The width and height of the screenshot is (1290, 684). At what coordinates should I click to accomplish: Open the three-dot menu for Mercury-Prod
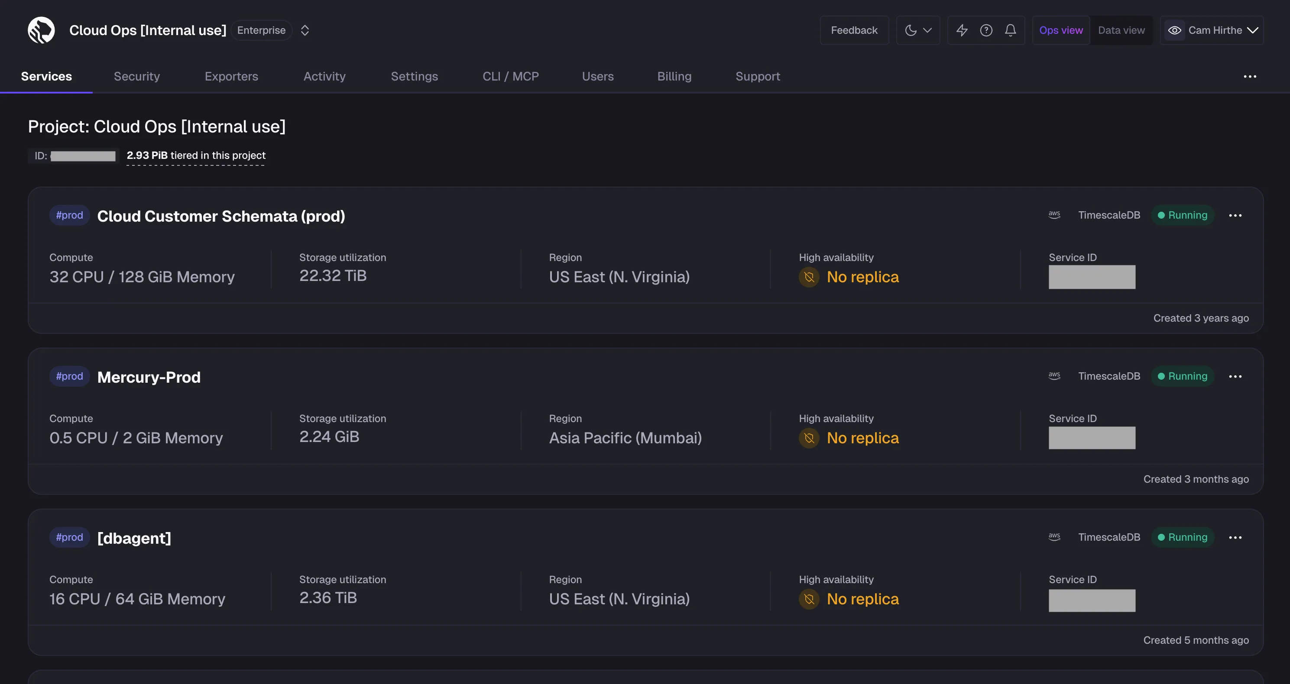[x=1235, y=376]
